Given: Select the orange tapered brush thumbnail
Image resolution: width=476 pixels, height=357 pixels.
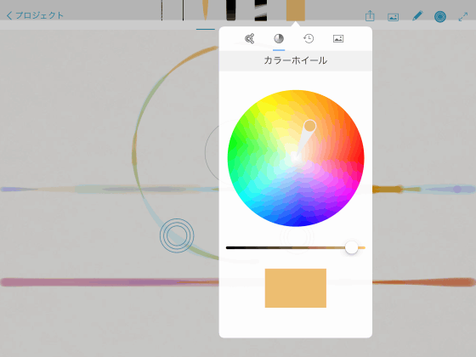Looking at the screenshot, I should tap(206, 10).
